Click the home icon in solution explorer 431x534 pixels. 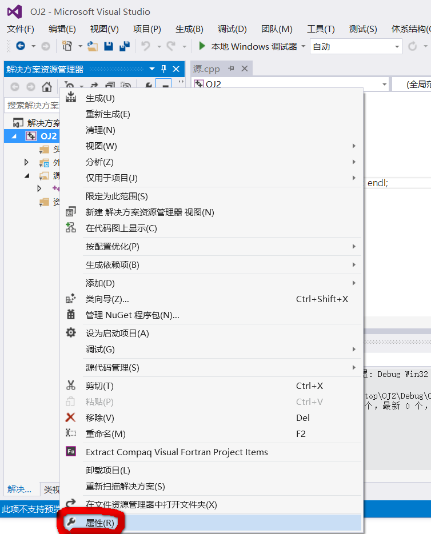47,87
